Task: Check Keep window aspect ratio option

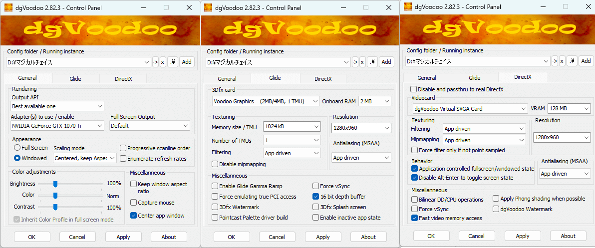Action: pos(134,184)
